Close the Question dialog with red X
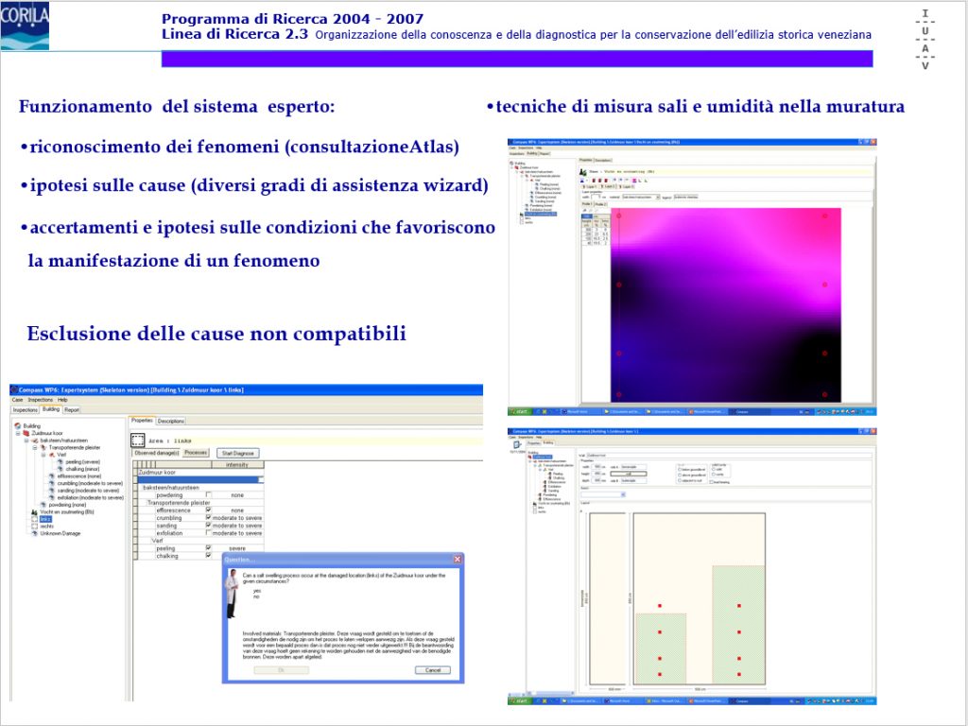 (458, 559)
